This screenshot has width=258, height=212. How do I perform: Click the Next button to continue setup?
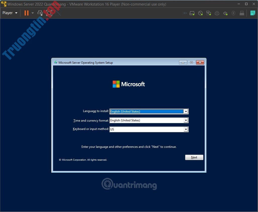tap(194, 157)
